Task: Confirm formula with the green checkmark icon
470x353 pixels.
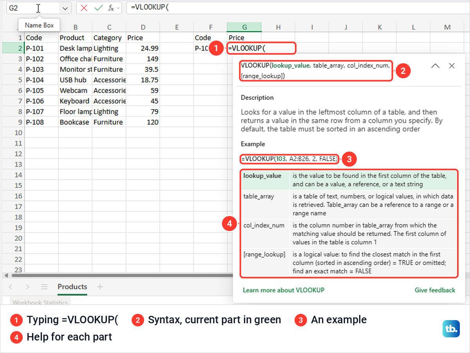Action: pyautogui.click(x=99, y=8)
